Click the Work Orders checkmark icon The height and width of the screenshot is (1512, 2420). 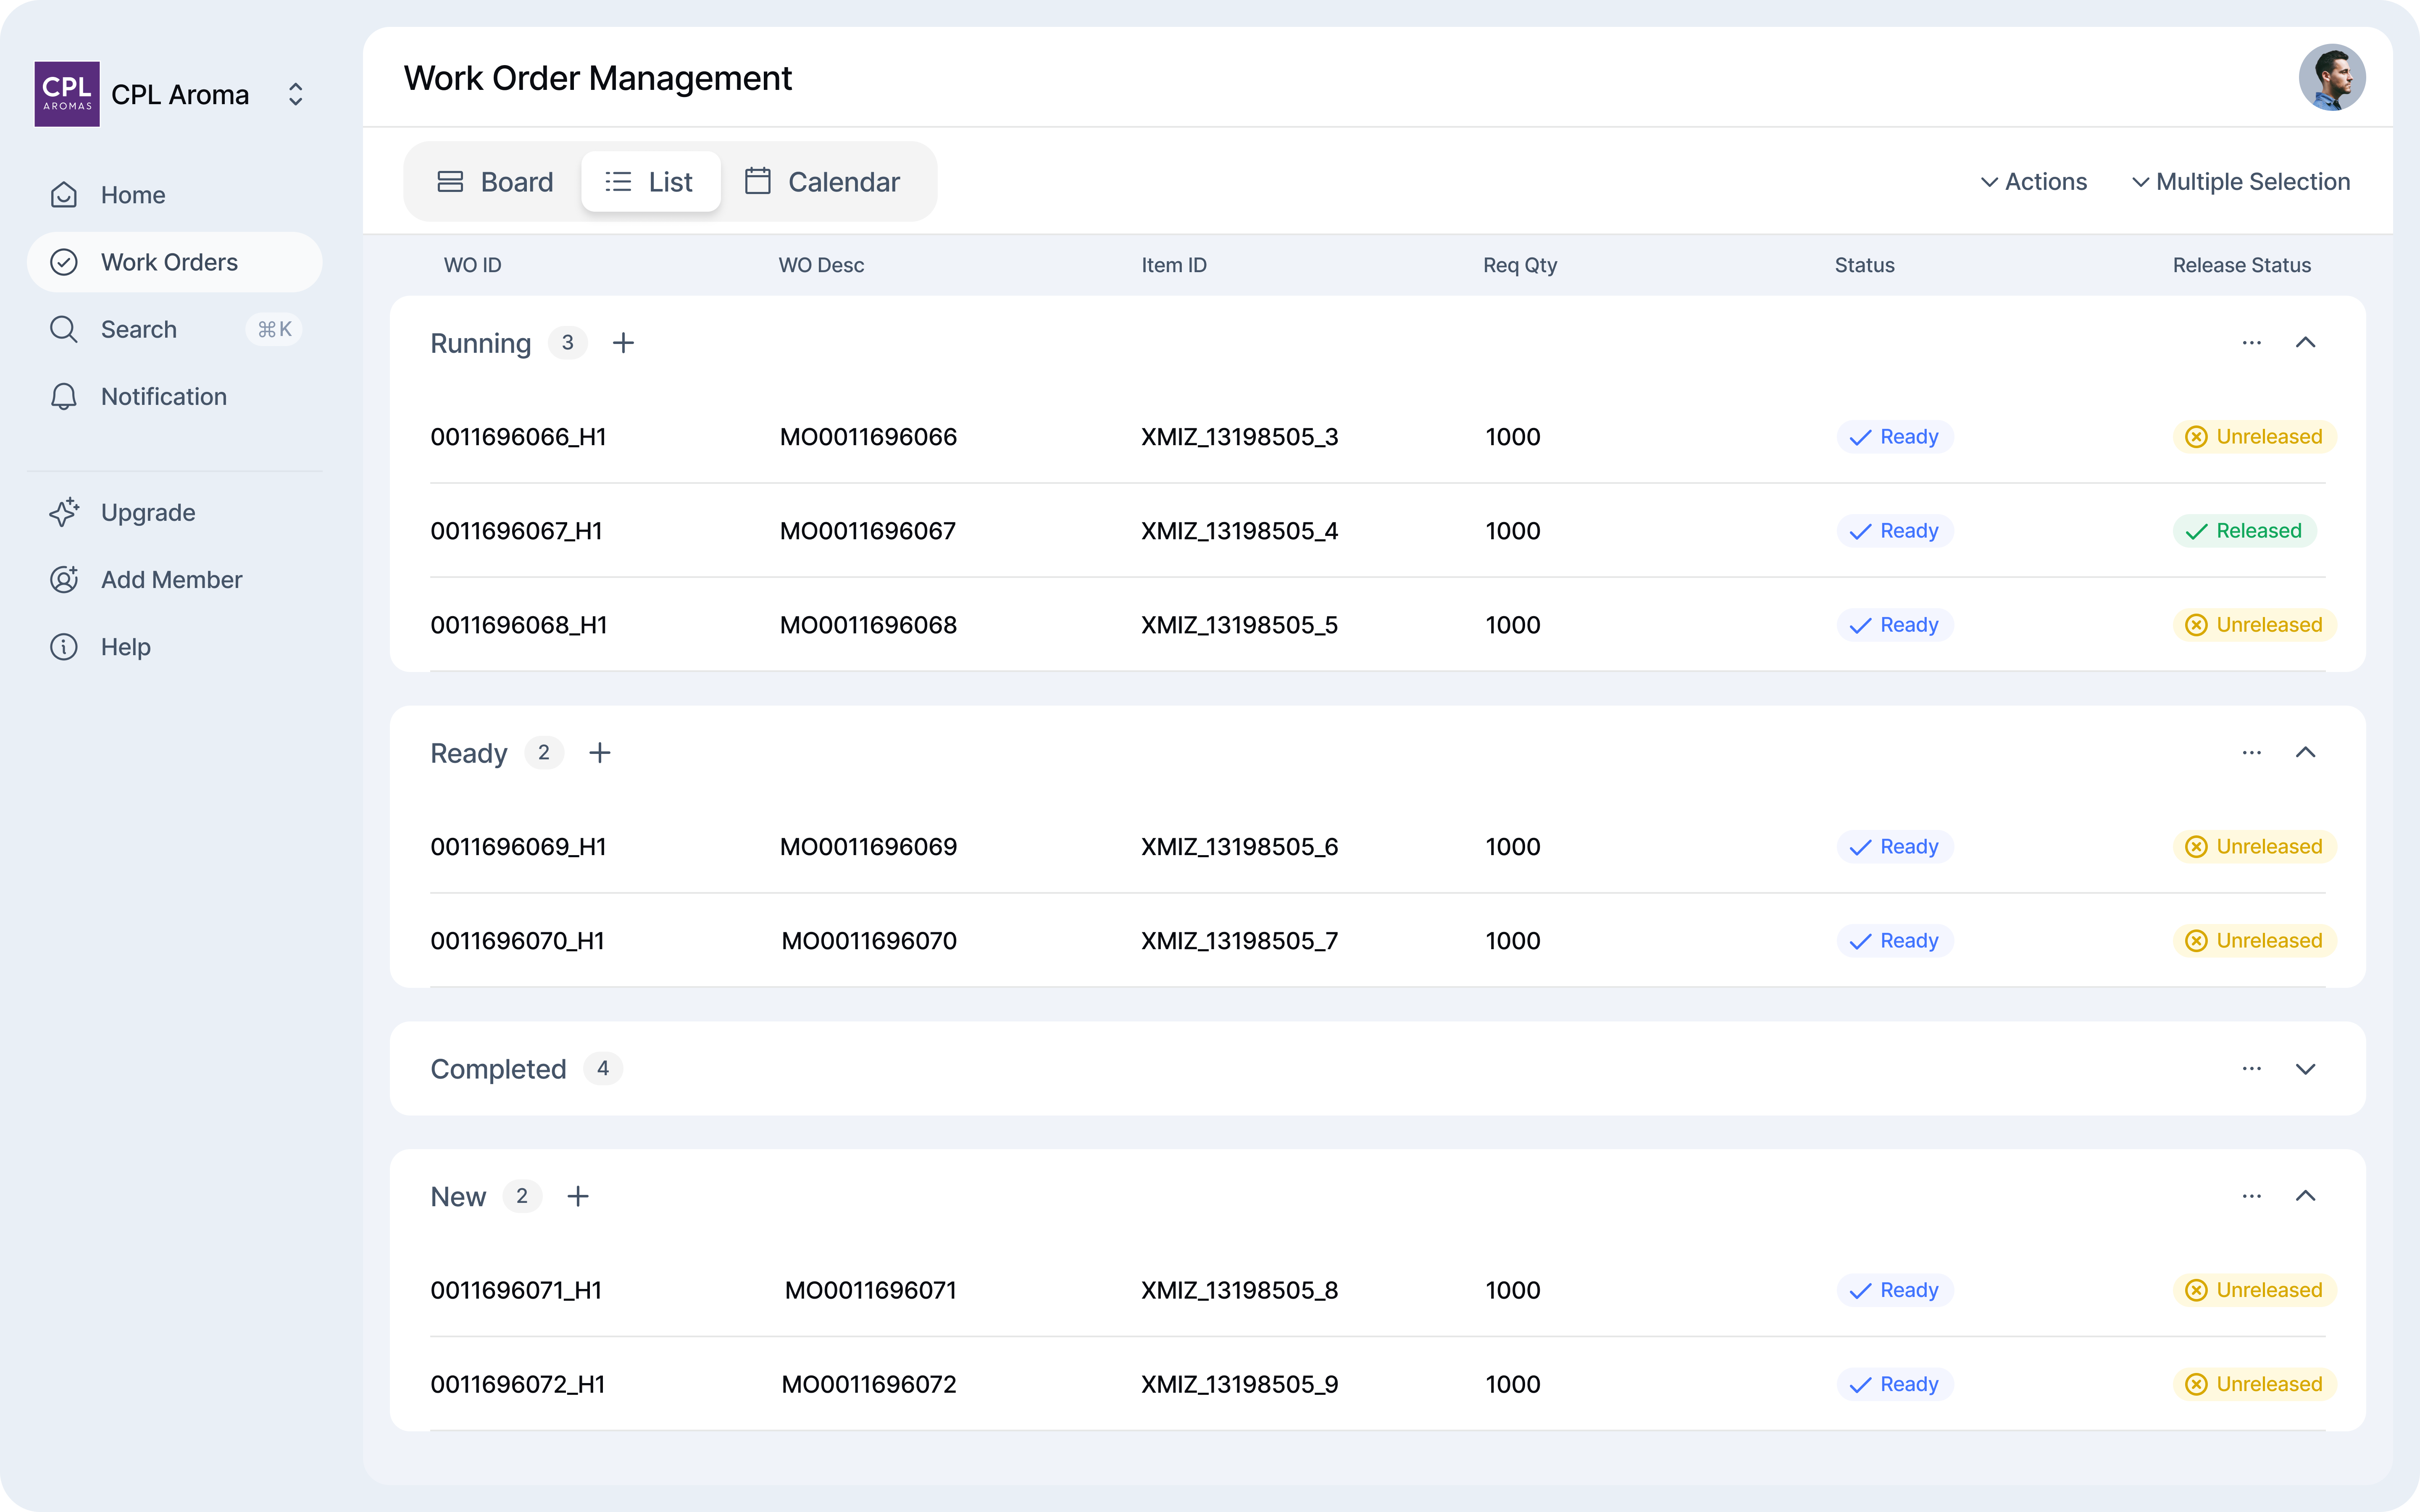[64, 262]
